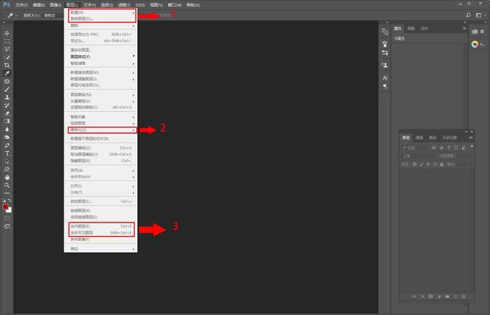Viewport: 490px width, 315px height.
Task: Select the Eyedropper tool in the toolbox
Action: [7, 74]
